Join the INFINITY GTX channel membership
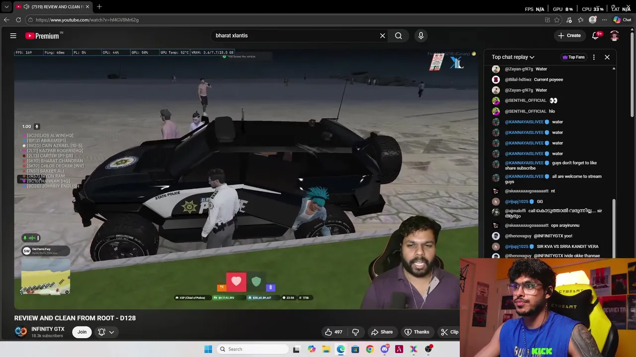 (x=82, y=332)
